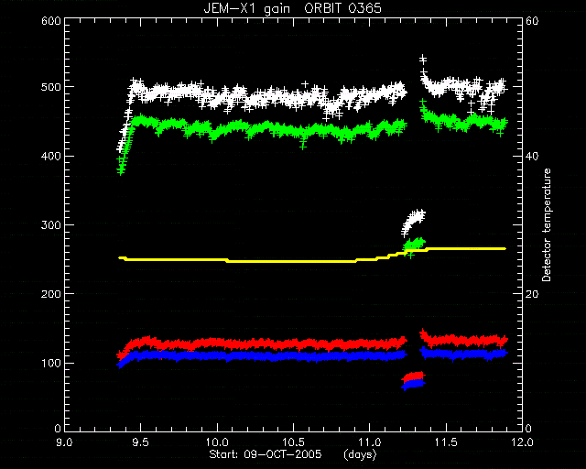Image resolution: width=586 pixels, height=469 pixels.
Task: Click the 11.5 tick label on x-axis
Action: point(446,442)
